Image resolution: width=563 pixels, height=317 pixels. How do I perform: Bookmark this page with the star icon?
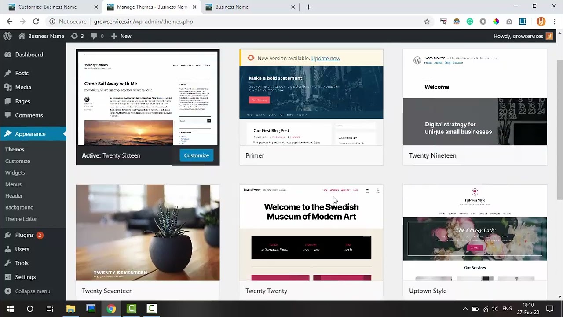(x=427, y=22)
